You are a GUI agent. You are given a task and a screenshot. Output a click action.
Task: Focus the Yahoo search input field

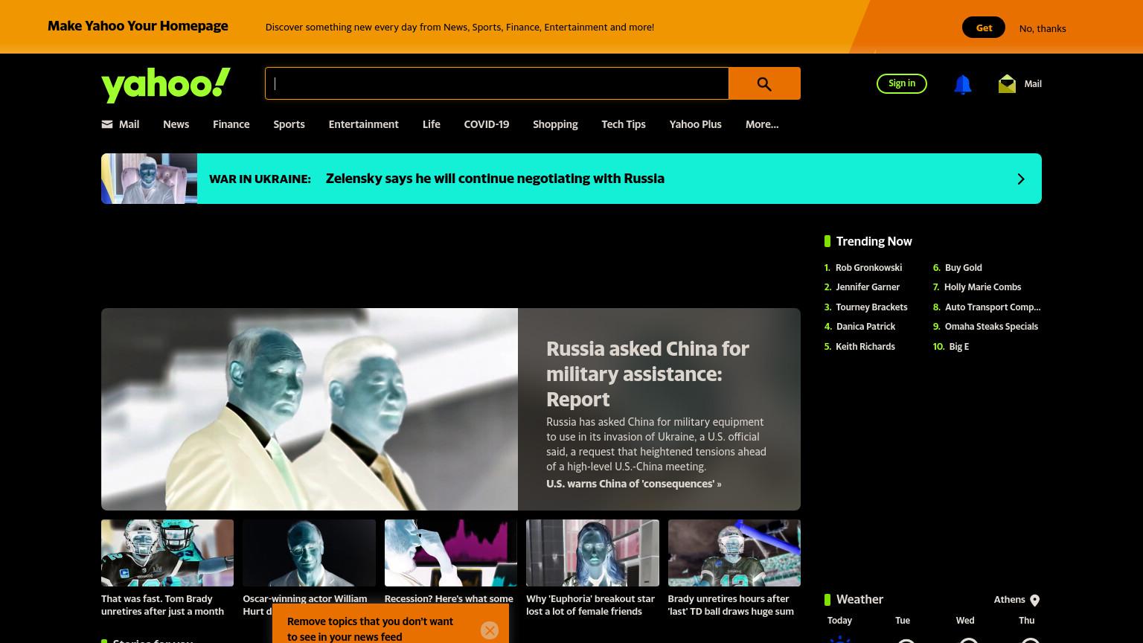coord(497,83)
